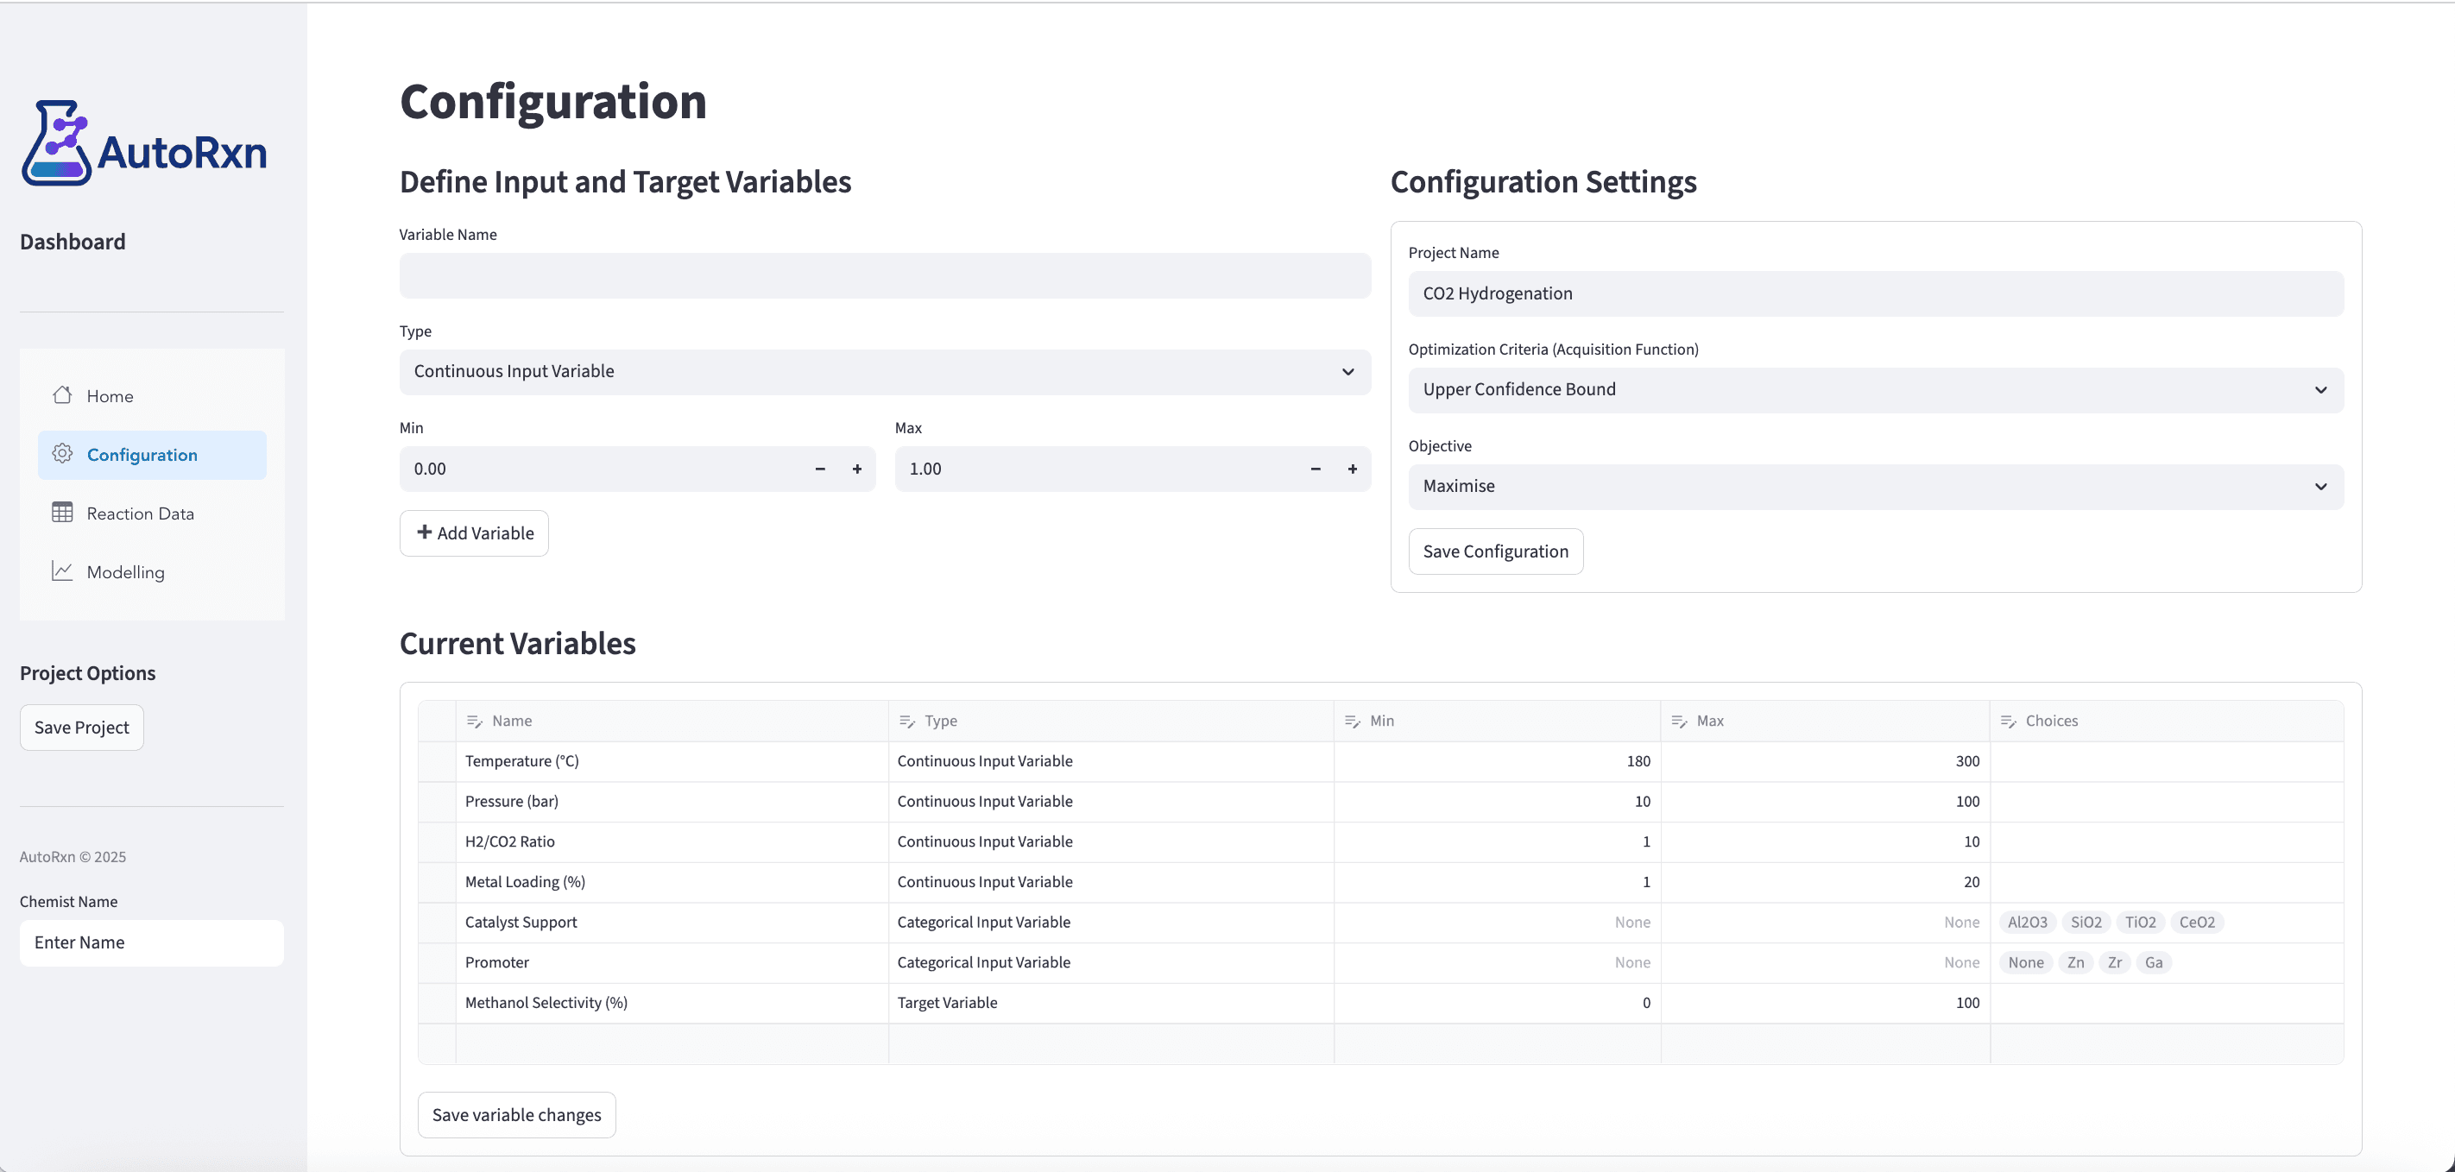Open Reaction Data using its table icon

(x=61, y=513)
